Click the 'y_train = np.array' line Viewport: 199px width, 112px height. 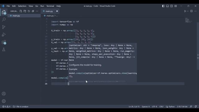pos(72,40)
